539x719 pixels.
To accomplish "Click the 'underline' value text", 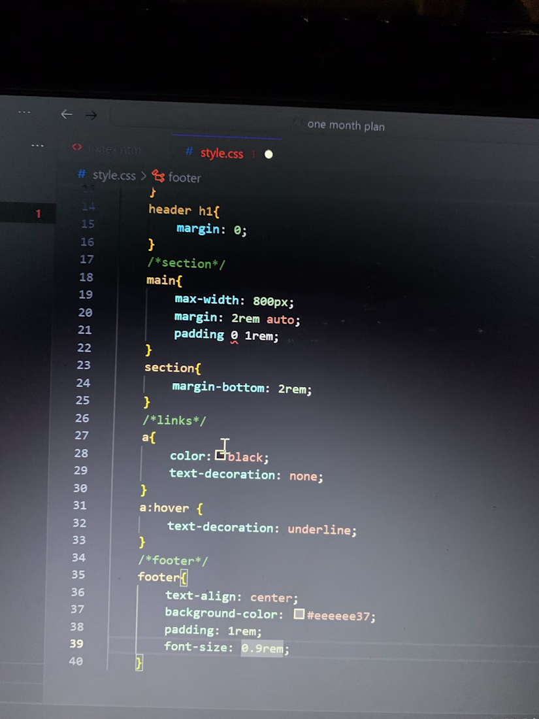I will point(319,529).
